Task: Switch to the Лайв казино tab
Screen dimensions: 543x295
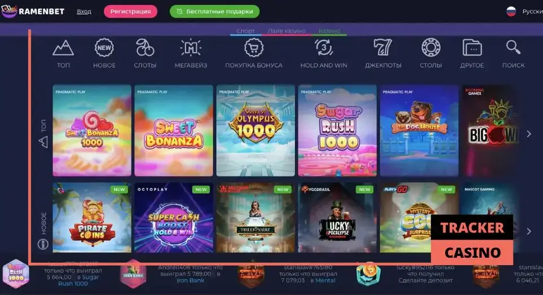Action: pos(286,31)
